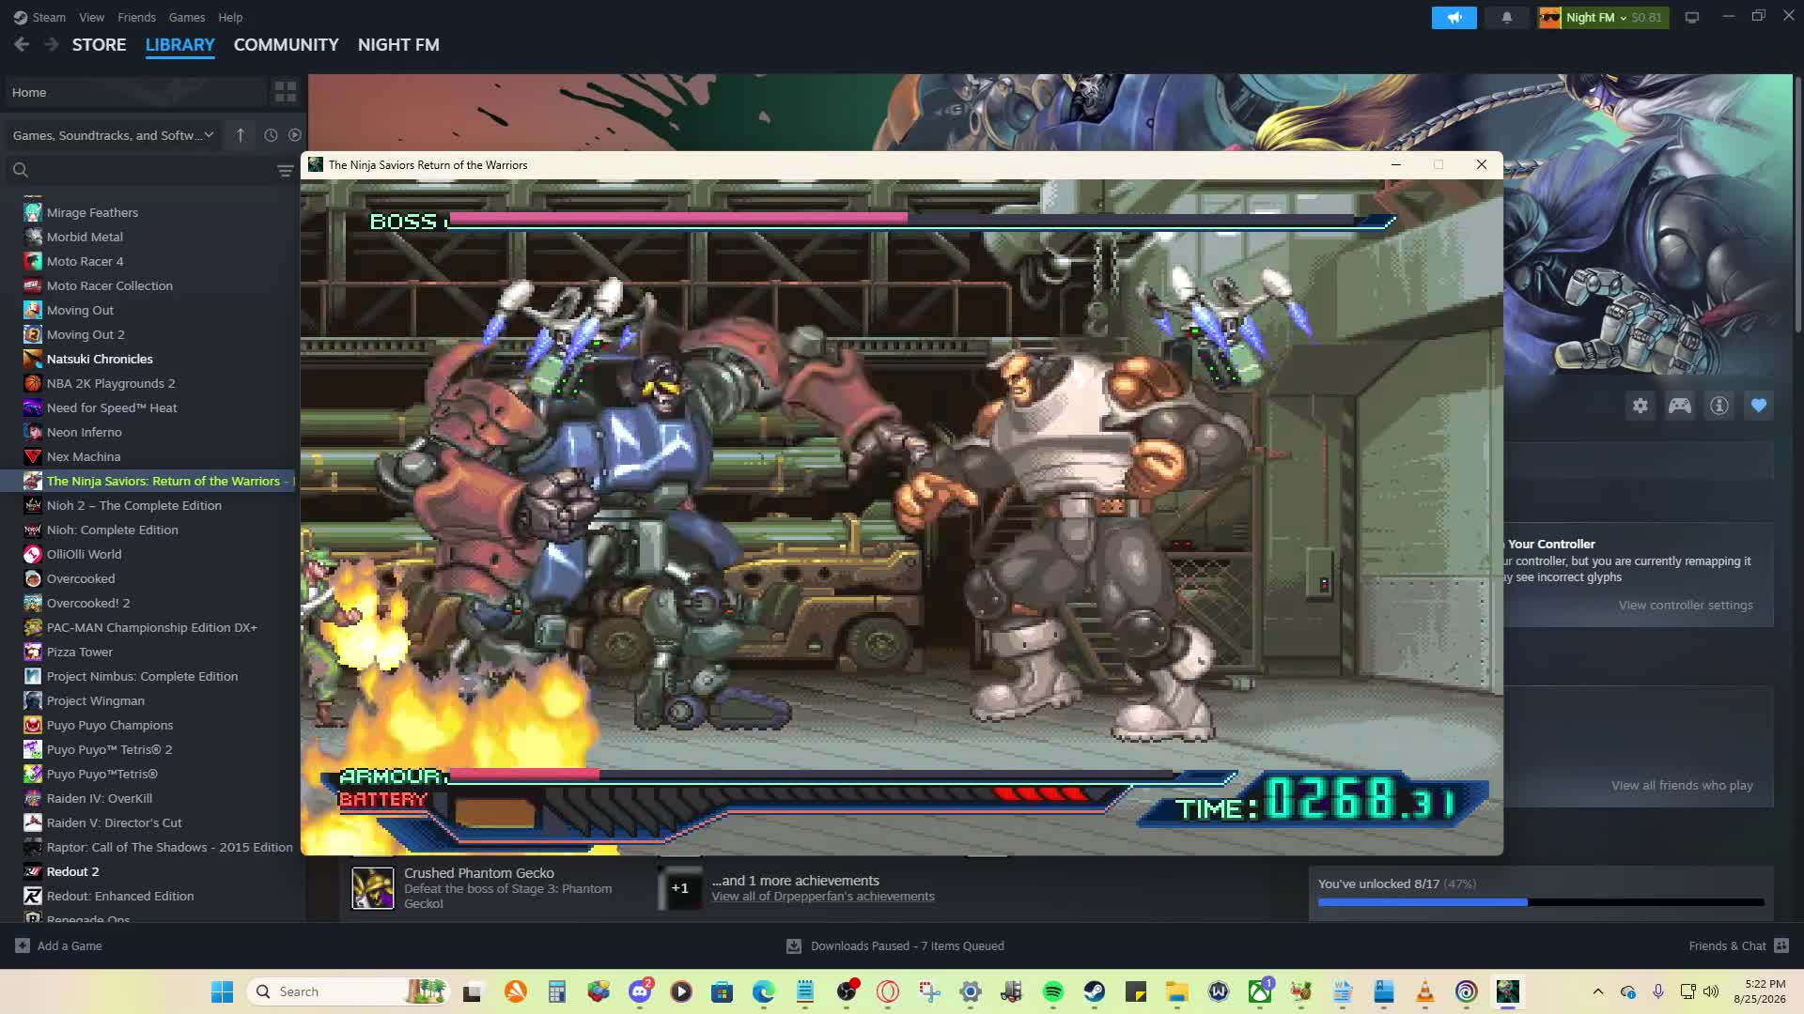This screenshot has height=1014, width=1804.
Task: Open the Help menu
Action: [x=230, y=17]
